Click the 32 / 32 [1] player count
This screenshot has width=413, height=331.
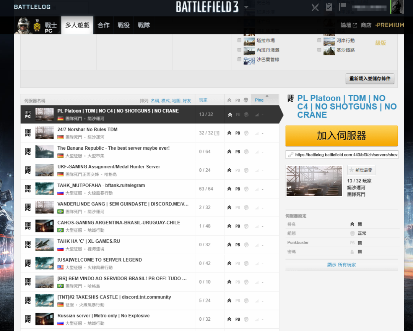tap(209, 133)
